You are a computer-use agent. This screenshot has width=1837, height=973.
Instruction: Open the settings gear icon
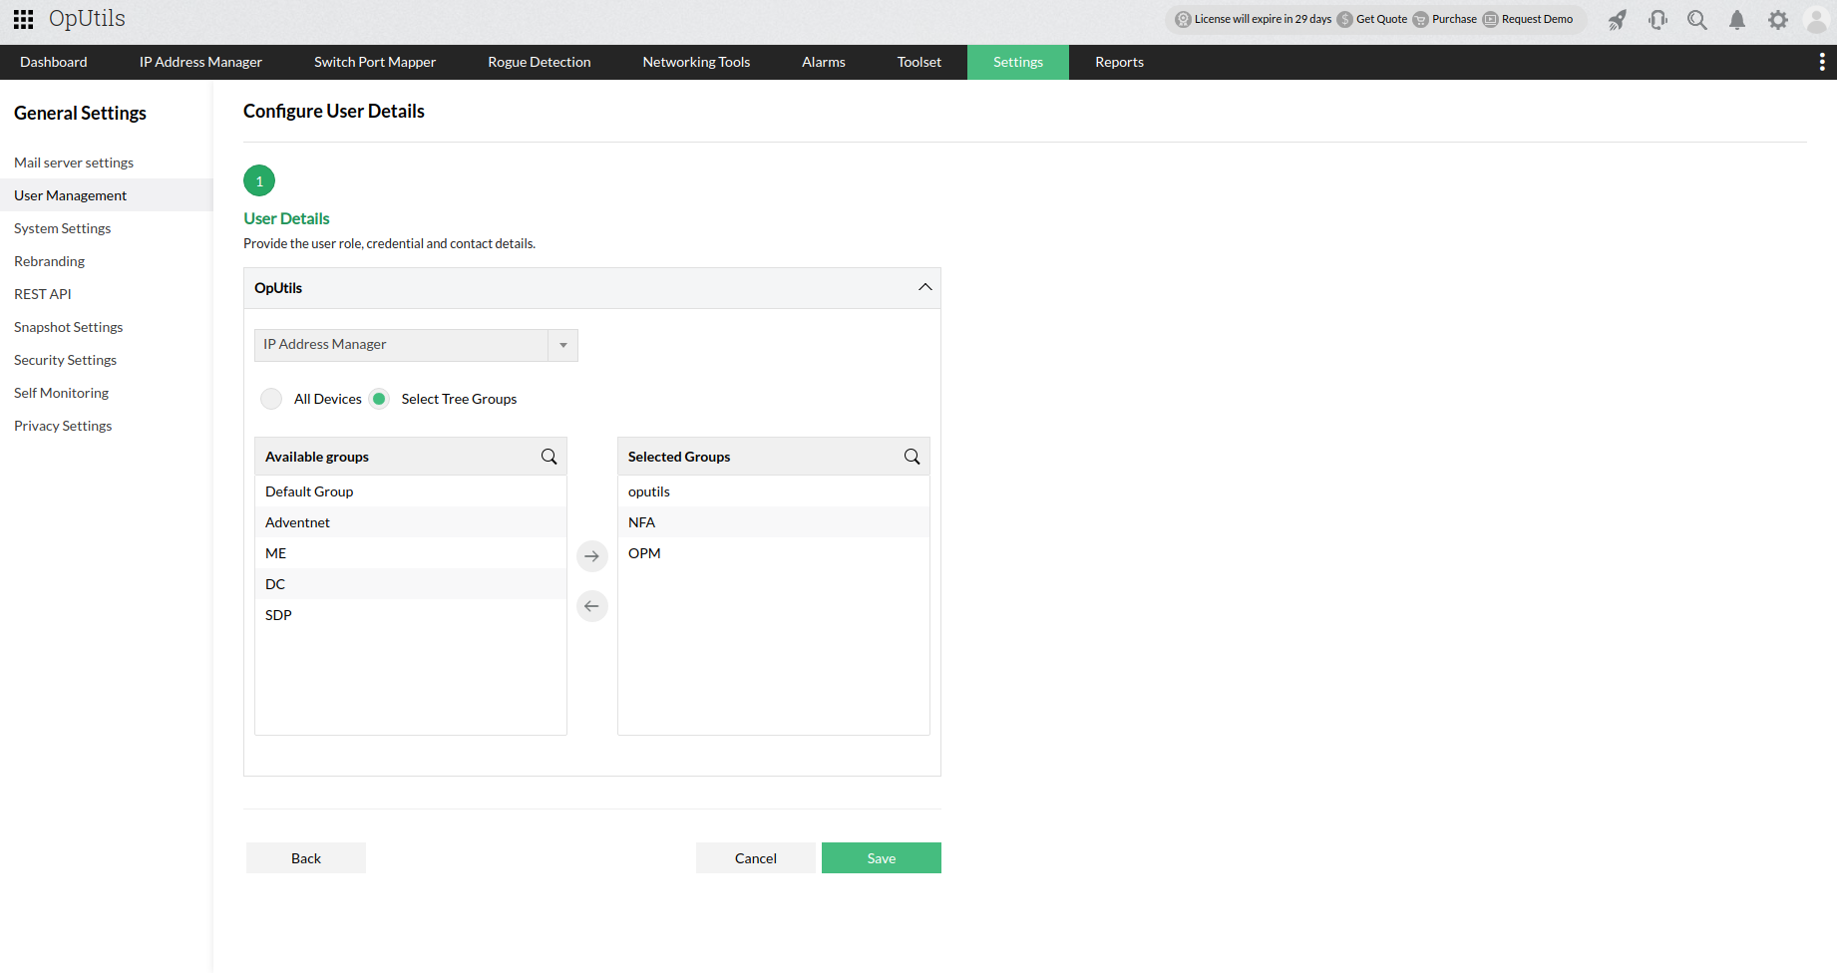tap(1777, 19)
